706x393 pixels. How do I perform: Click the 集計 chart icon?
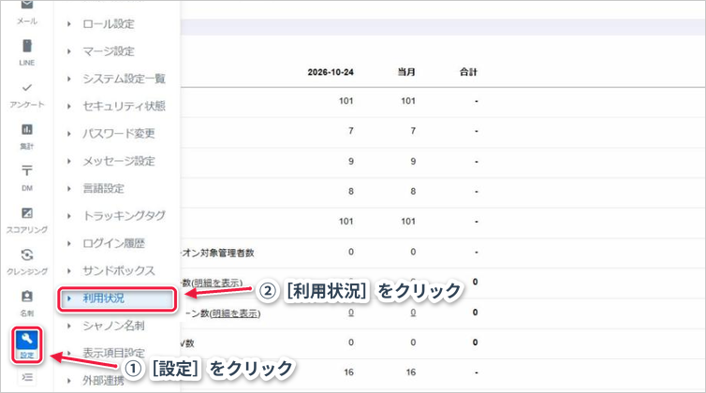[x=27, y=130]
